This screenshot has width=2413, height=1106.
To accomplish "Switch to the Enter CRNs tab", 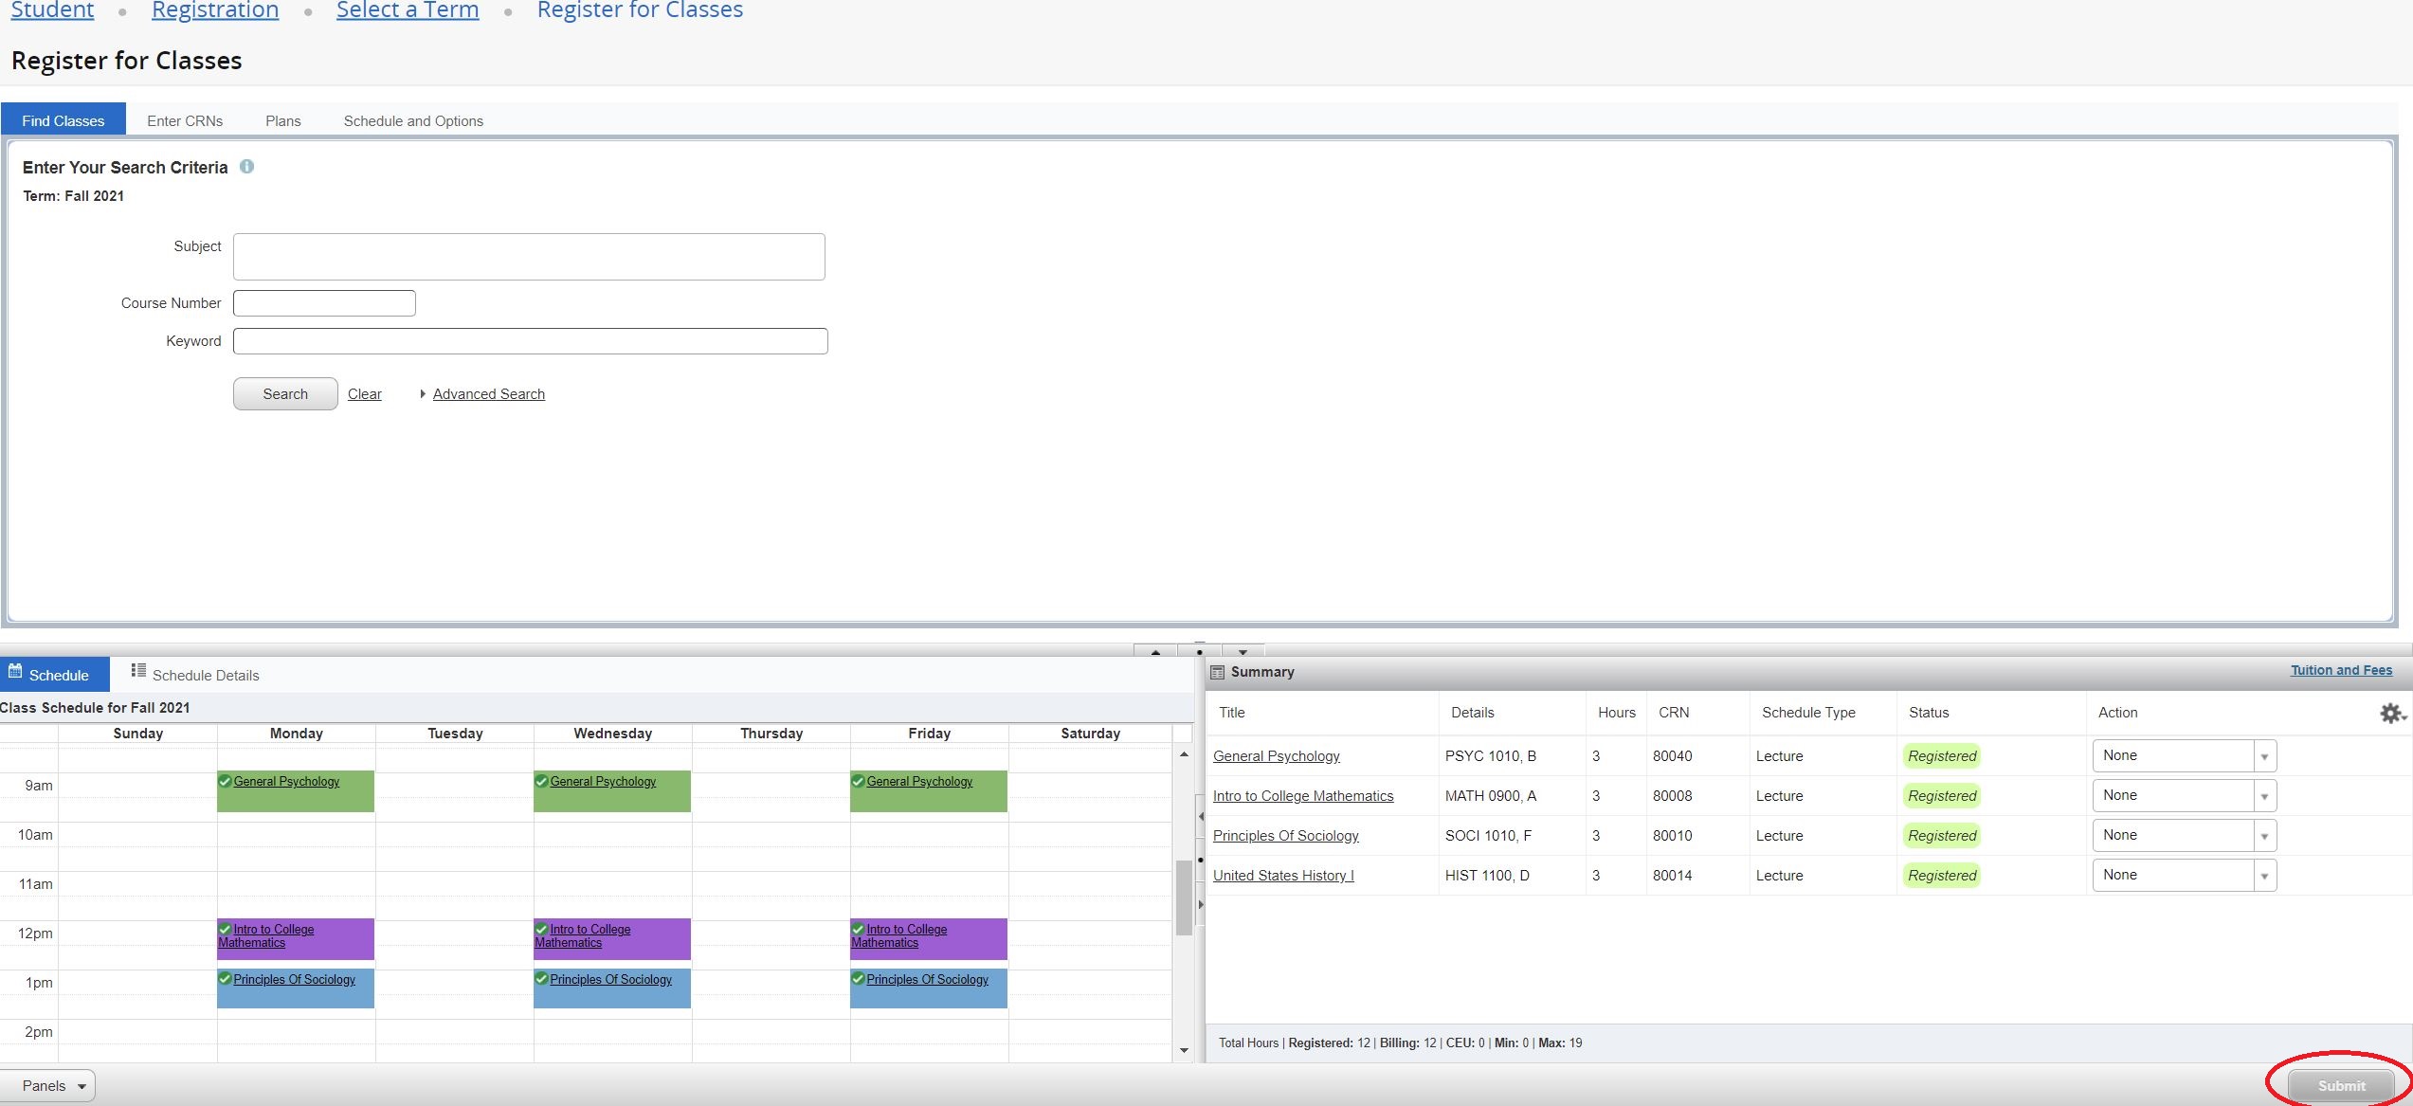I will (185, 121).
